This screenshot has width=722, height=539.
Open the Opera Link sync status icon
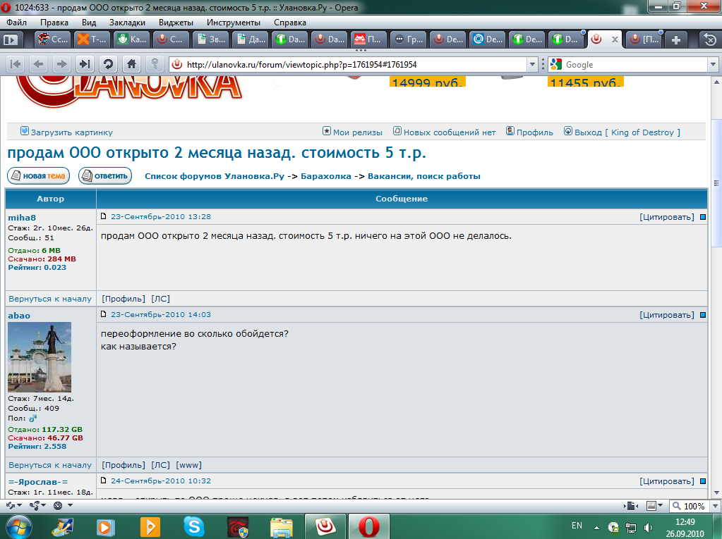13,506
